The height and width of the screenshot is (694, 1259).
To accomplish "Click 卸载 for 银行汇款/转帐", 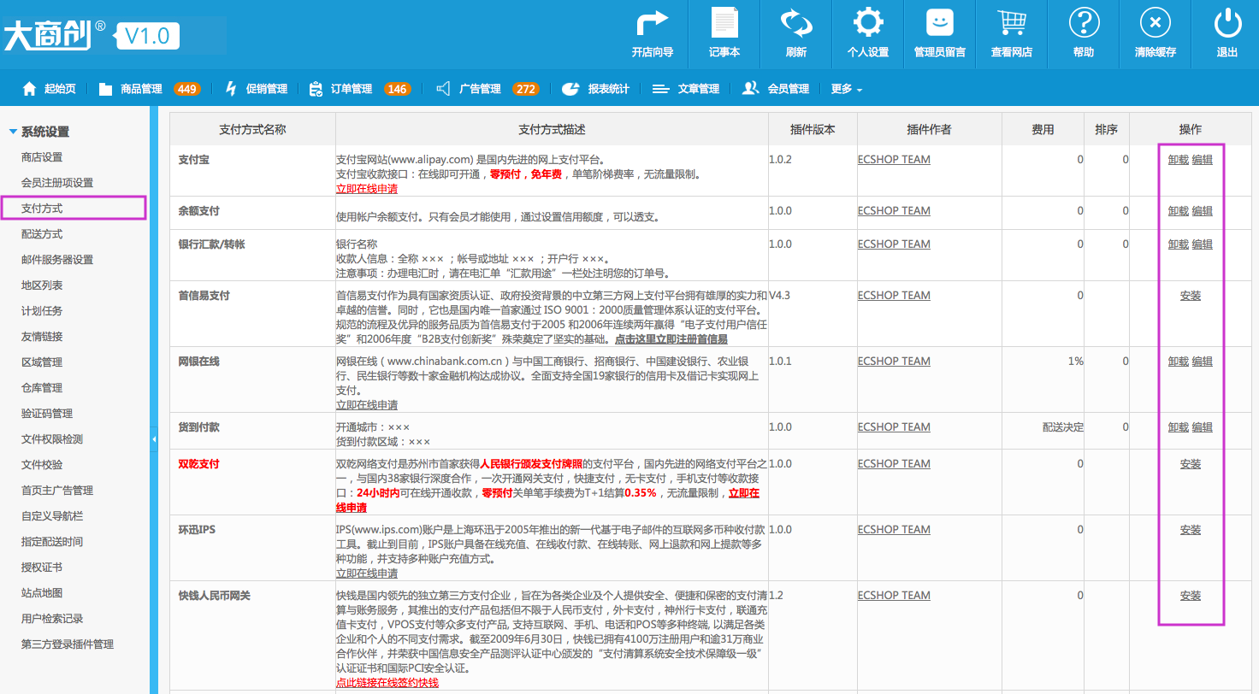I will (x=1179, y=244).
